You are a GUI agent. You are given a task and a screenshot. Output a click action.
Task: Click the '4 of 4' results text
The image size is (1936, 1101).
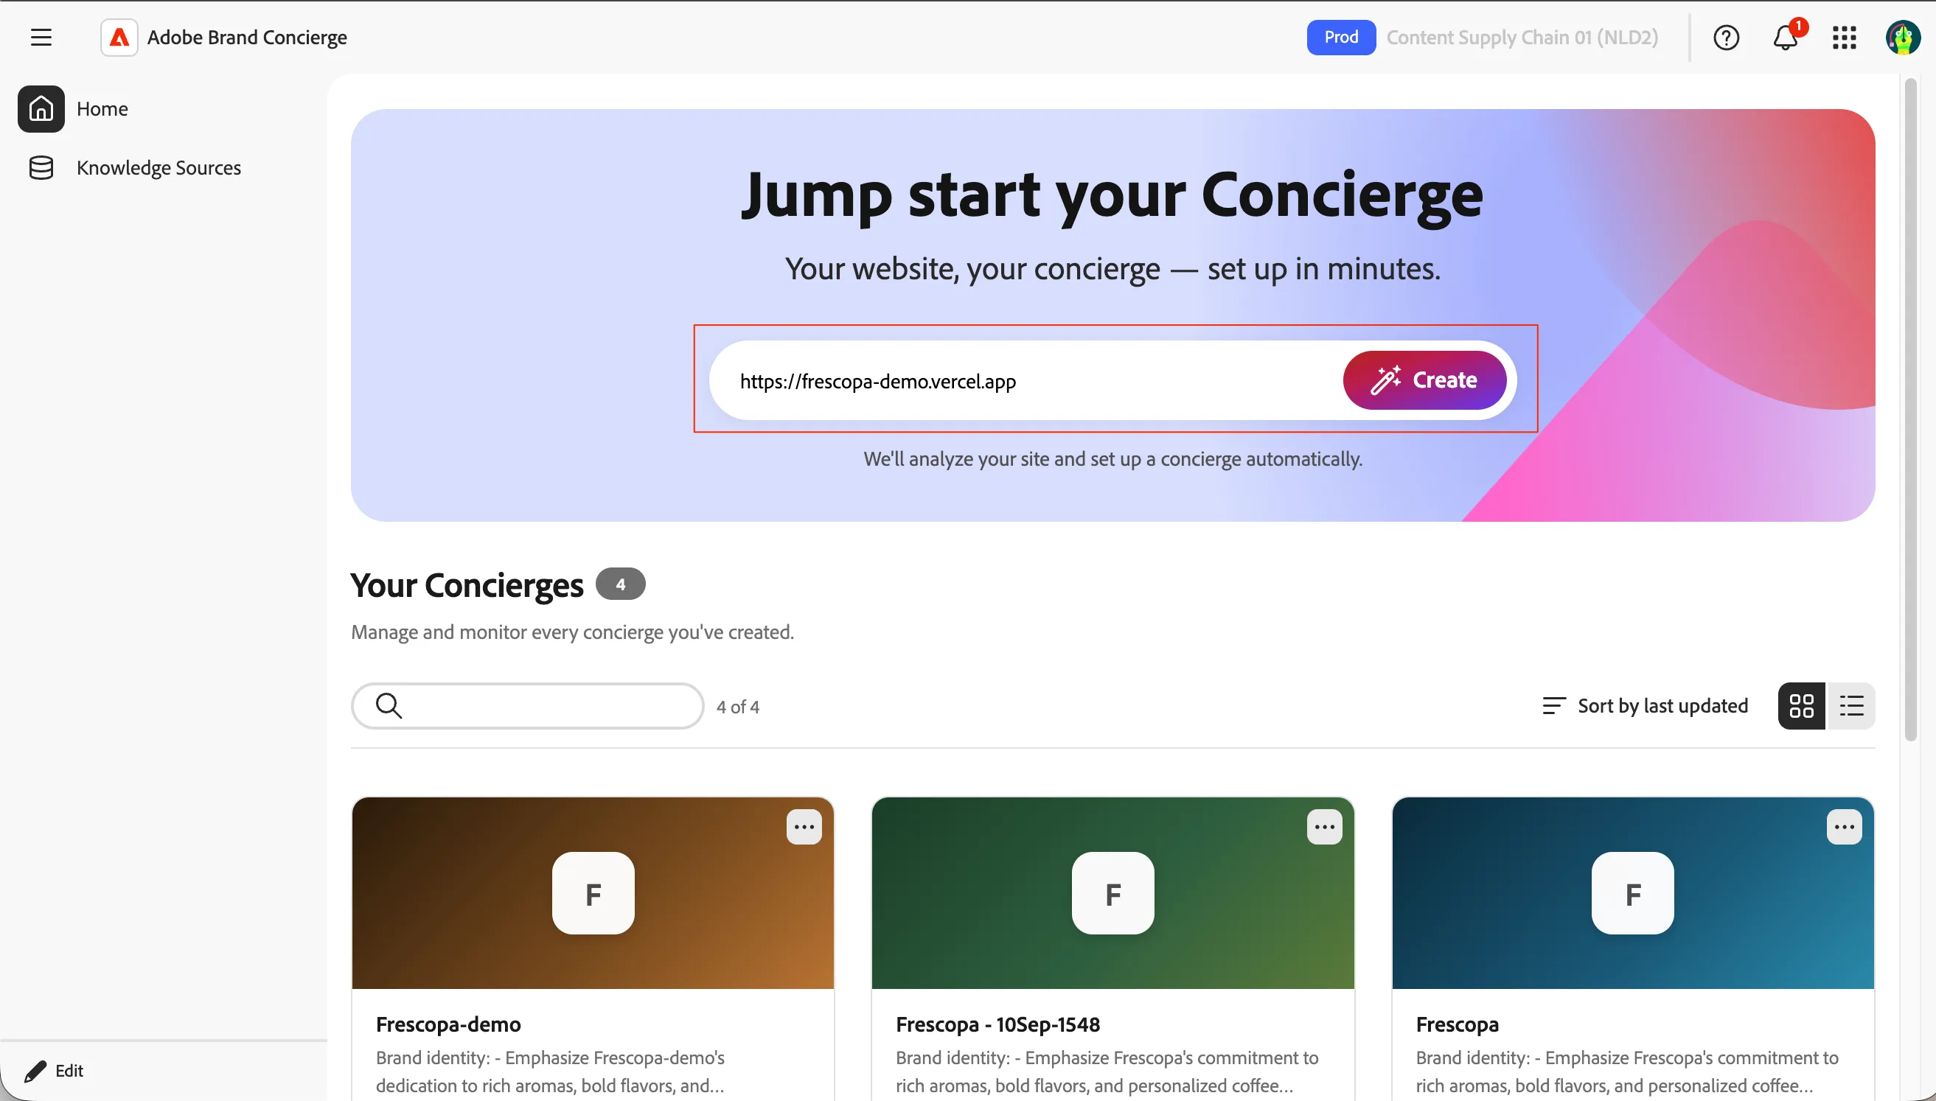(x=738, y=706)
